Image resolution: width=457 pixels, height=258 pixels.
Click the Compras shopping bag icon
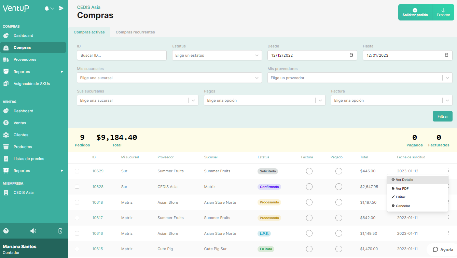click(x=6, y=47)
